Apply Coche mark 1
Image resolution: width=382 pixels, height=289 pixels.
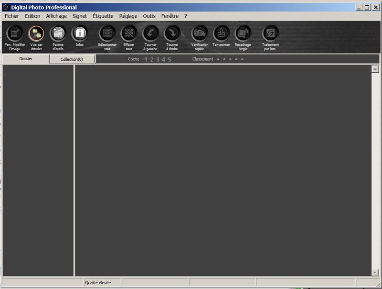[x=146, y=59]
